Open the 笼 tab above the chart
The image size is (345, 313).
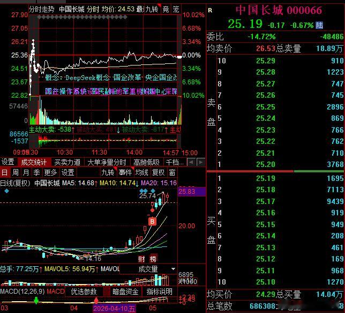tap(176, 9)
